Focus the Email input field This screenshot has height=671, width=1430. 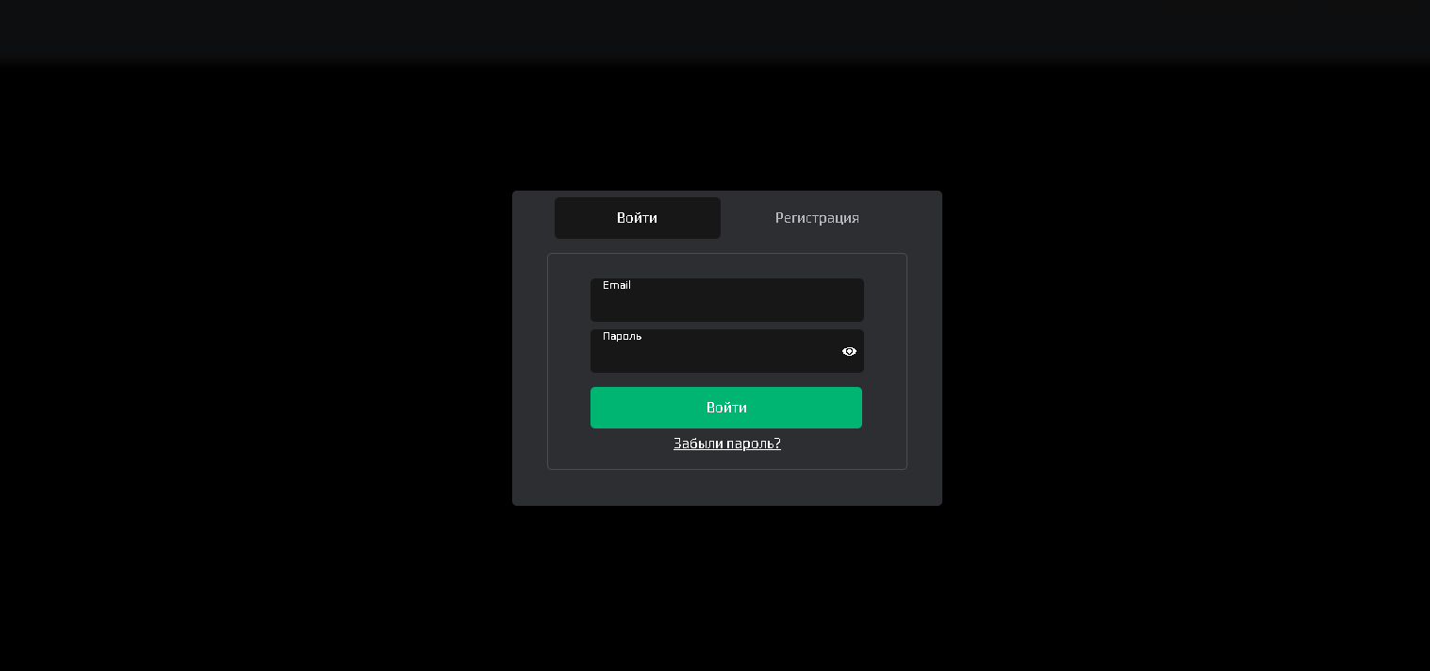726,304
